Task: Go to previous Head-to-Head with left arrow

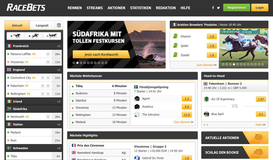Action: pos(204,125)
